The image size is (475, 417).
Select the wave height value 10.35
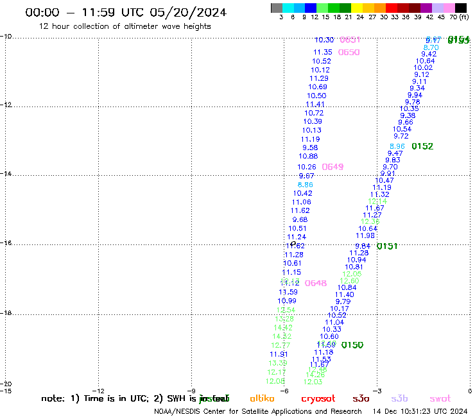(410, 108)
